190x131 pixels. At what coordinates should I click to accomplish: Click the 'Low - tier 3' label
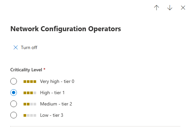52,115
